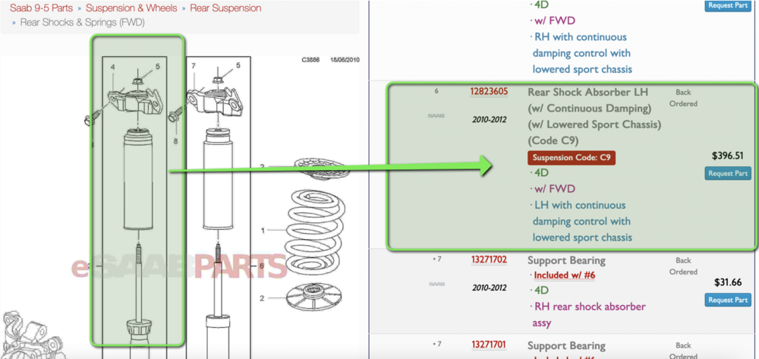Go to Suspension & Wheels breadcrumb
Screen dimensions: 759x359
[131, 8]
